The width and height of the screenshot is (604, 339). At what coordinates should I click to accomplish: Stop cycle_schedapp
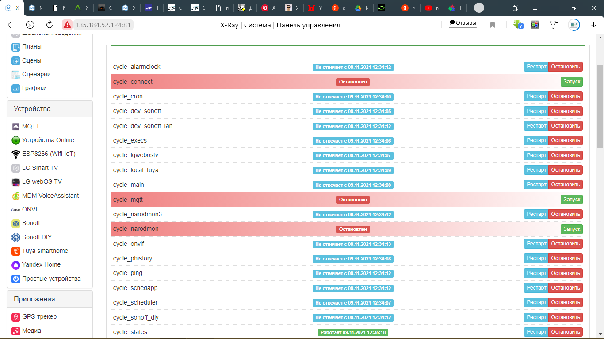[x=566, y=288]
